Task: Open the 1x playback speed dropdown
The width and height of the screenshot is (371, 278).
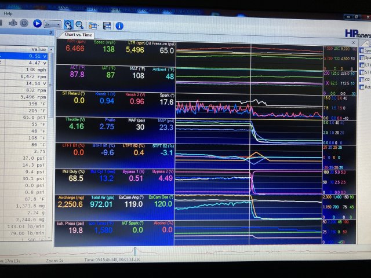Action: click(x=52, y=25)
